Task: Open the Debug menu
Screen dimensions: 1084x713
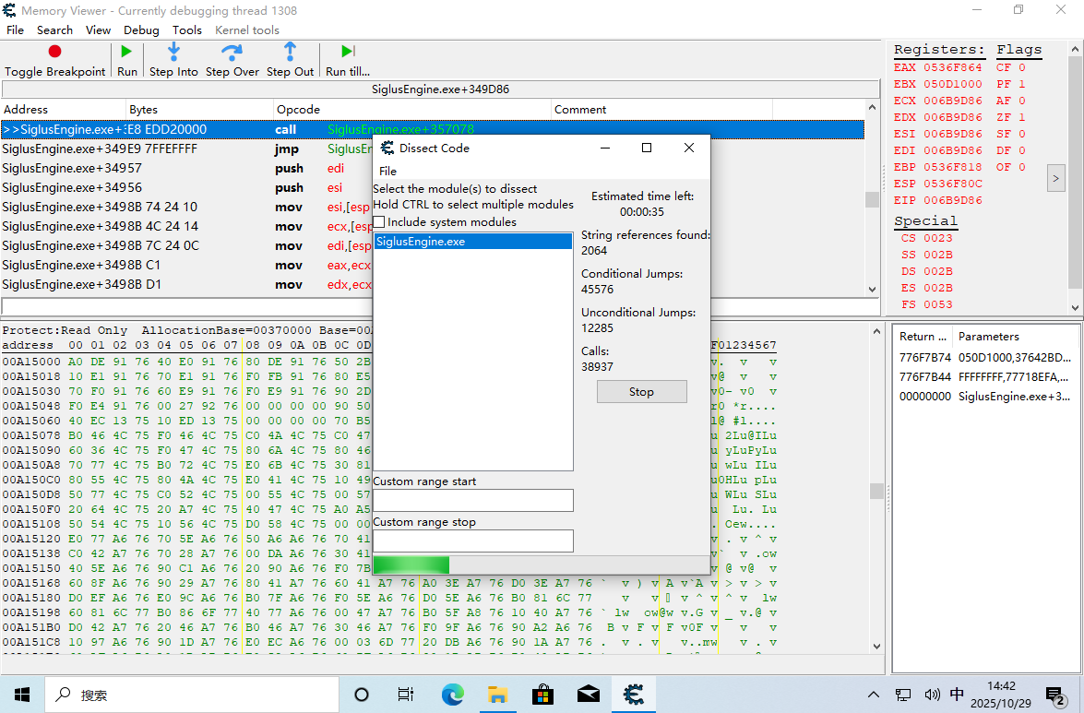Action: coord(141,30)
